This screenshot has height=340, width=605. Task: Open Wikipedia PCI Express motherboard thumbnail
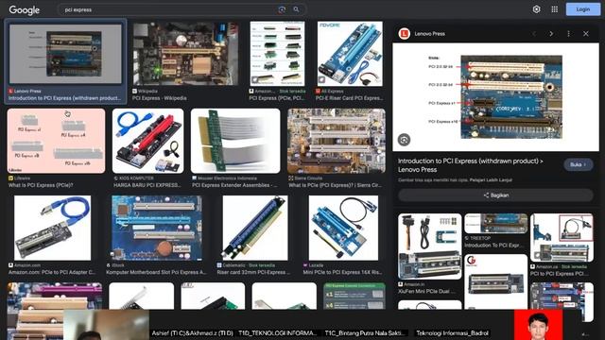pos(185,54)
